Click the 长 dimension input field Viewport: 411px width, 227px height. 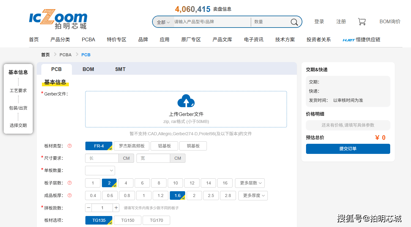coord(102,158)
